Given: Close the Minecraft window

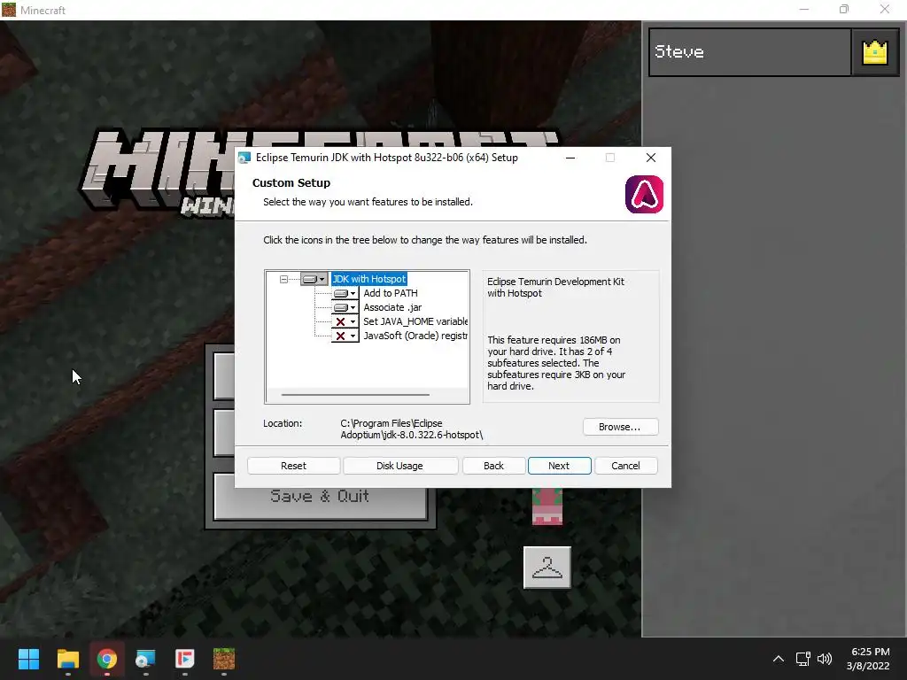Looking at the screenshot, I should 885,10.
